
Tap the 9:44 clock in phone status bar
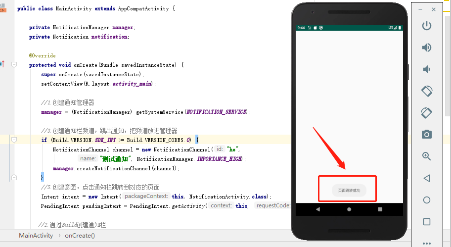pyautogui.click(x=301, y=28)
